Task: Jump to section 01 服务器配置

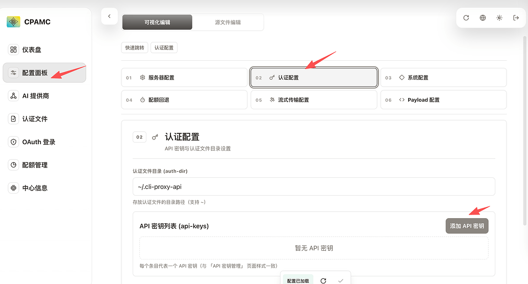Action: [x=184, y=78]
